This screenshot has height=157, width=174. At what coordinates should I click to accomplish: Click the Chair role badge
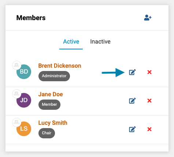pos(47,133)
